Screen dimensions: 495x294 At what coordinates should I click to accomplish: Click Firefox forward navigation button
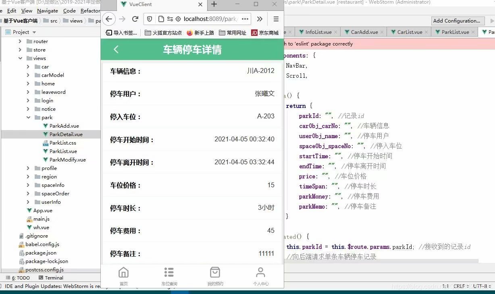122,19
